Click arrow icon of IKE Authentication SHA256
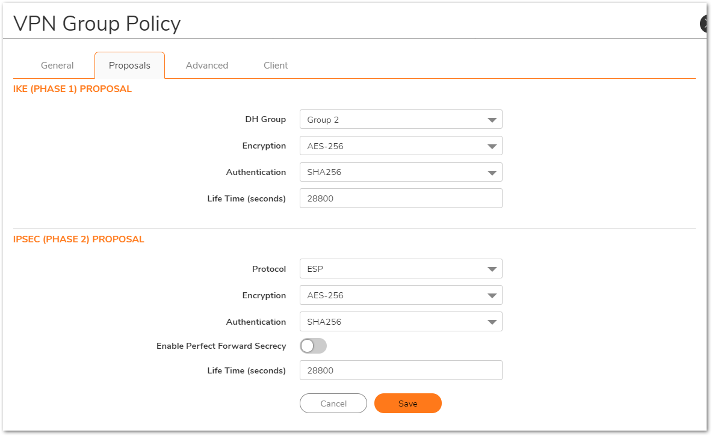The height and width of the screenshot is (436, 712). click(492, 173)
